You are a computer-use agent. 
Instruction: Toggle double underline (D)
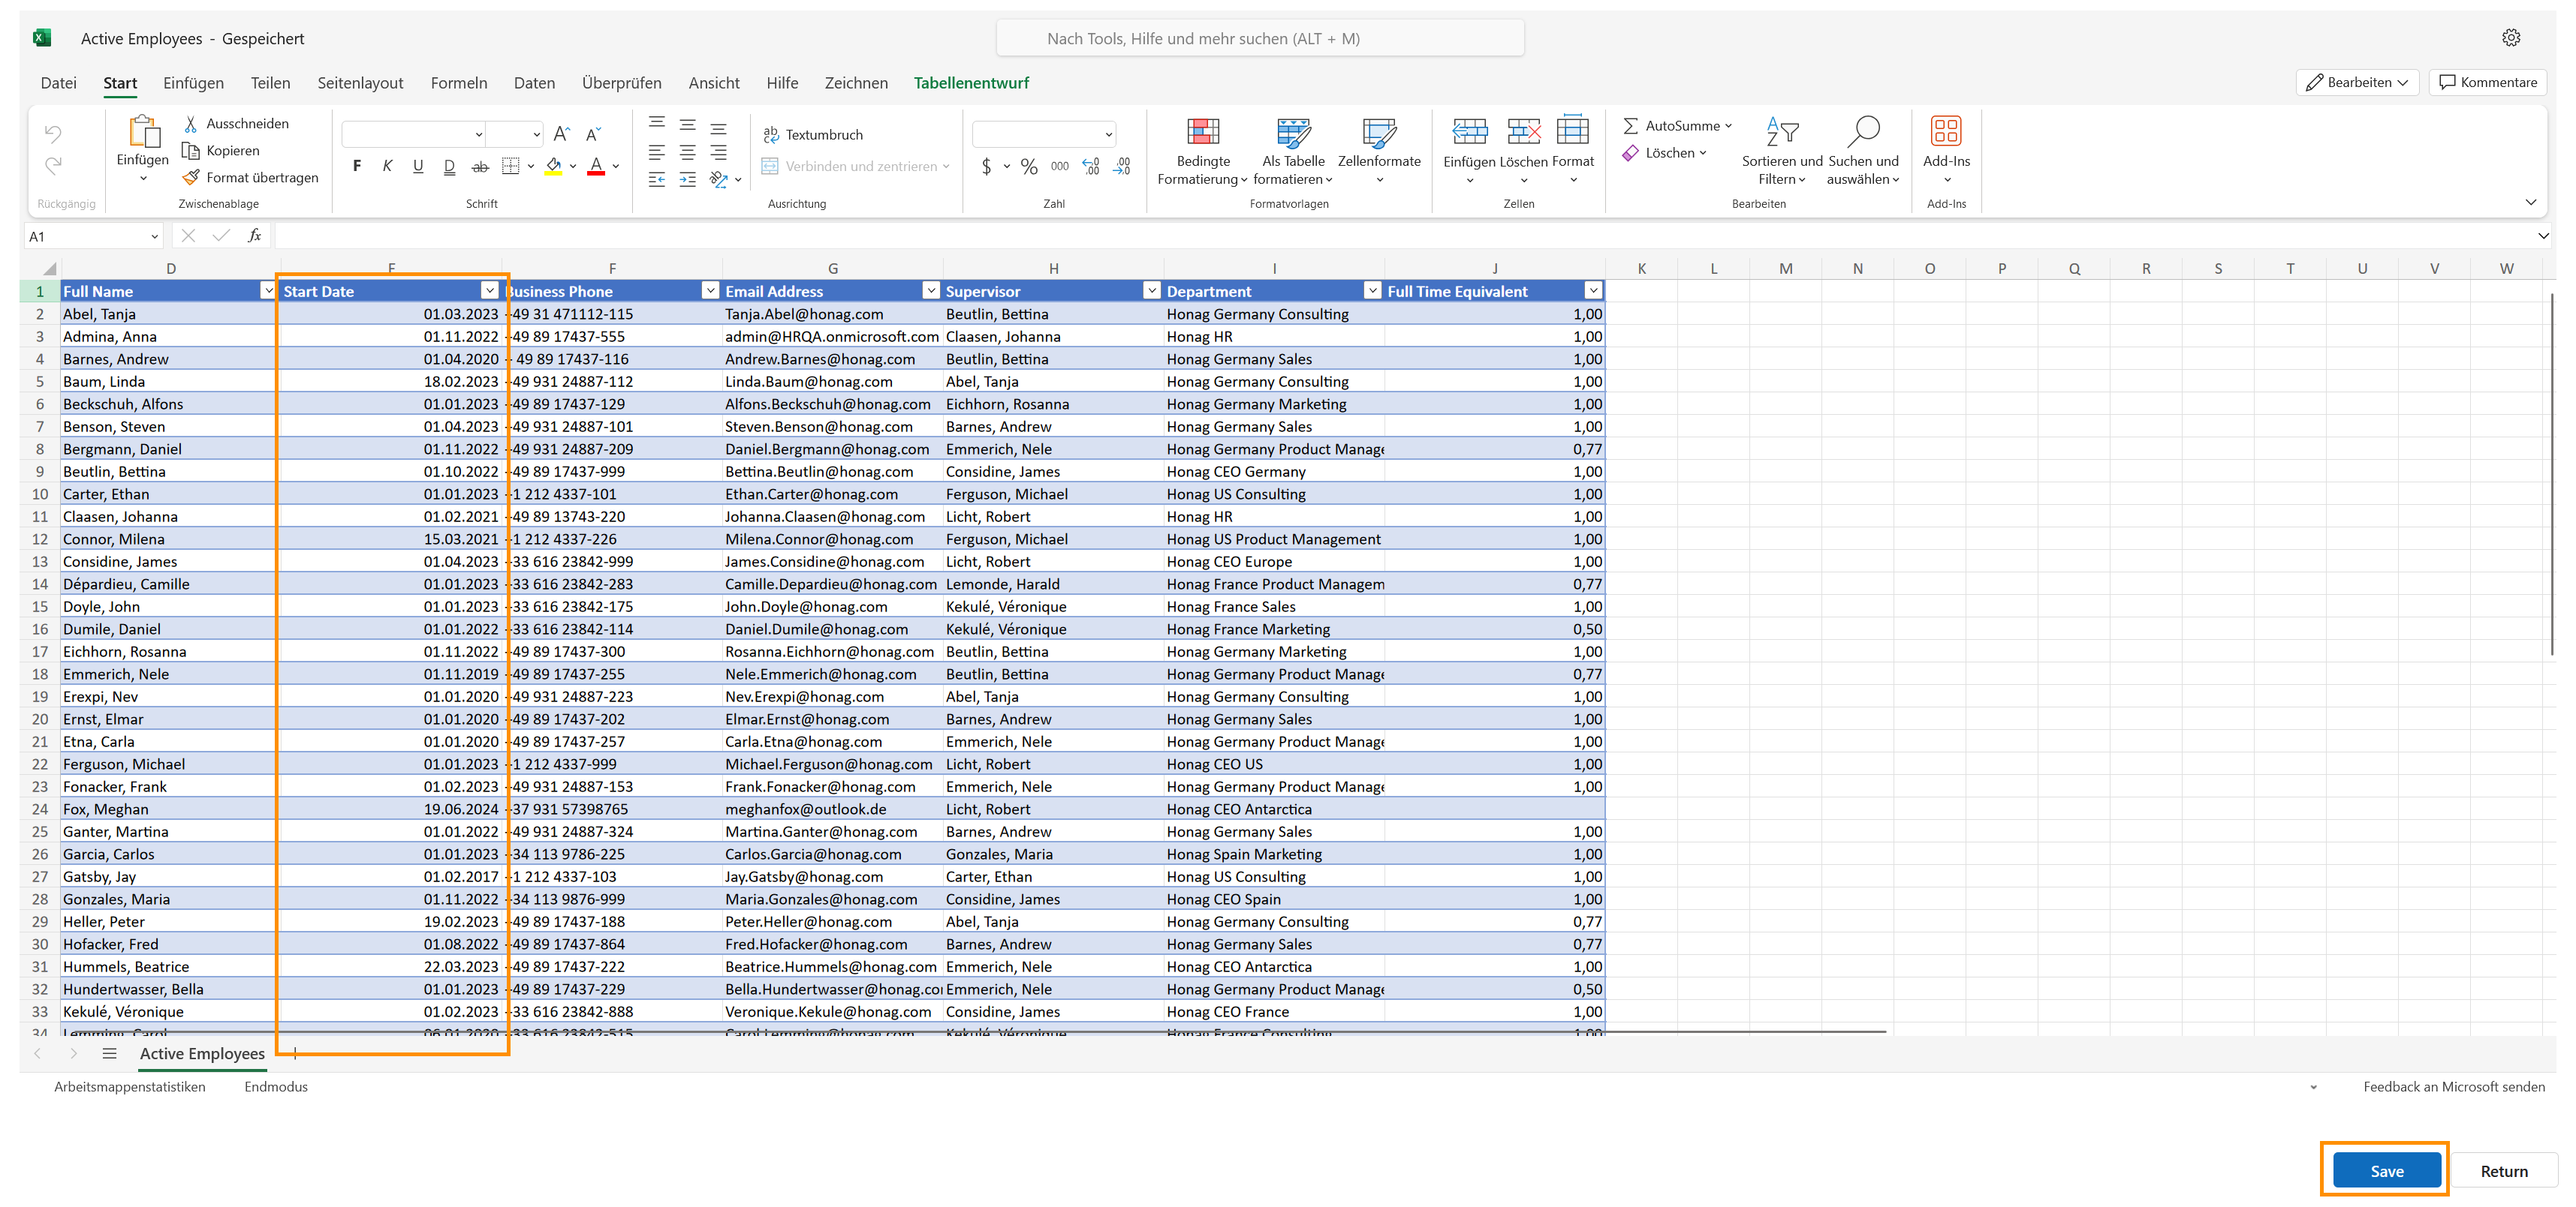click(449, 167)
